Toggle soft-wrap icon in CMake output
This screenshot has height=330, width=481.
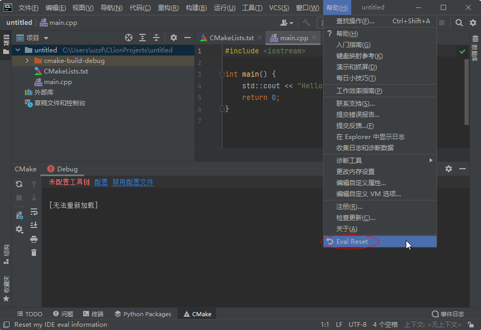click(34, 212)
